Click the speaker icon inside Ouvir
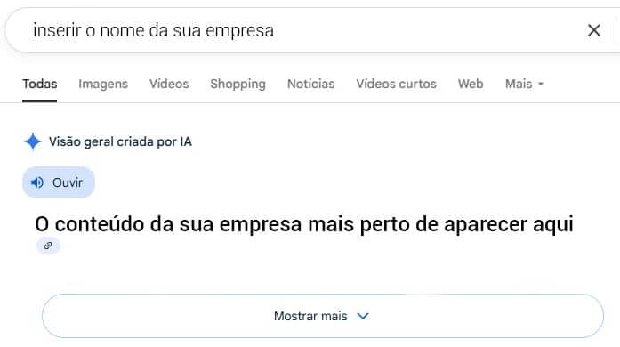This screenshot has width=620, height=347. click(x=37, y=182)
